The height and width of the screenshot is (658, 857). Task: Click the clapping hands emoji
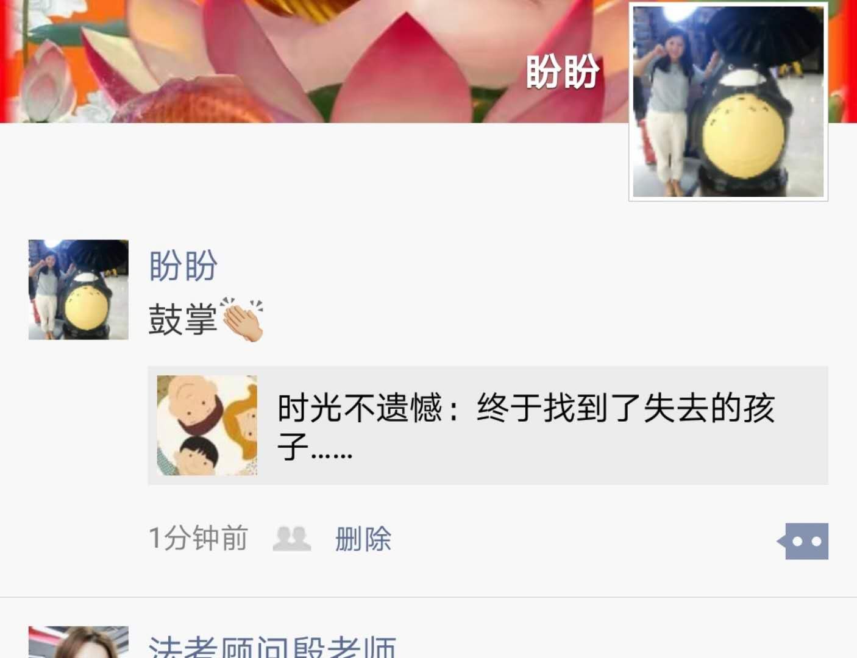pos(242,319)
